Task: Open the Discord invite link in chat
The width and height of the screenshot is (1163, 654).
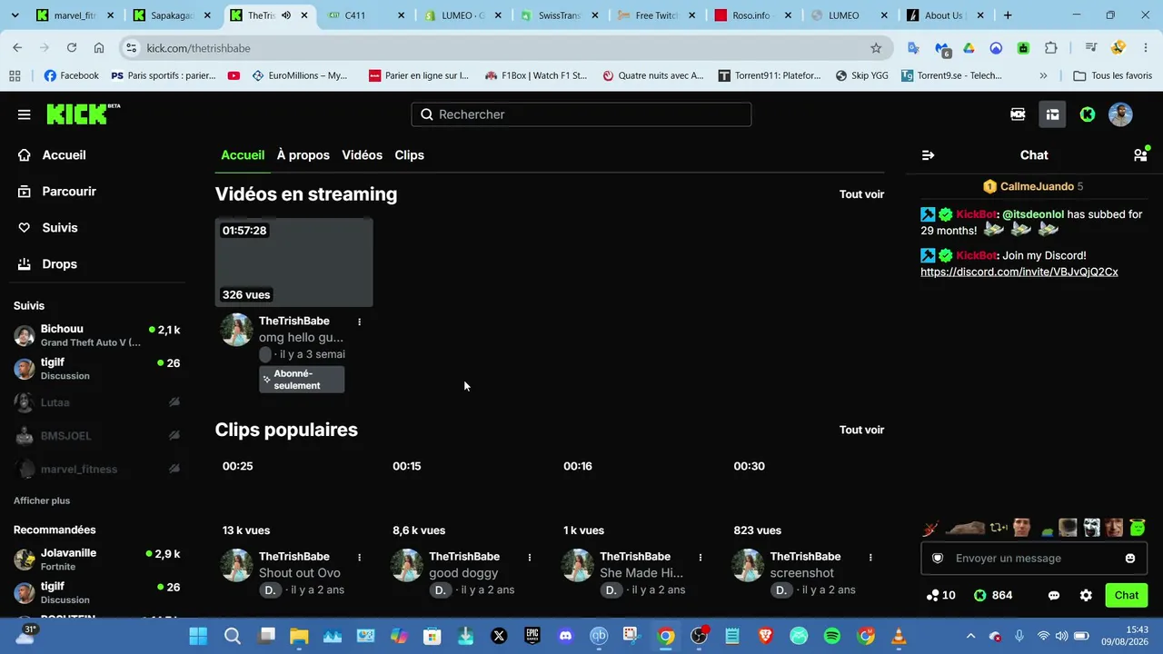Action: (x=1019, y=272)
